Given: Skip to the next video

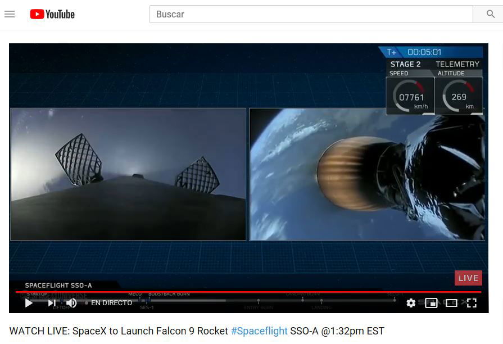Looking at the screenshot, I should tap(52, 303).
